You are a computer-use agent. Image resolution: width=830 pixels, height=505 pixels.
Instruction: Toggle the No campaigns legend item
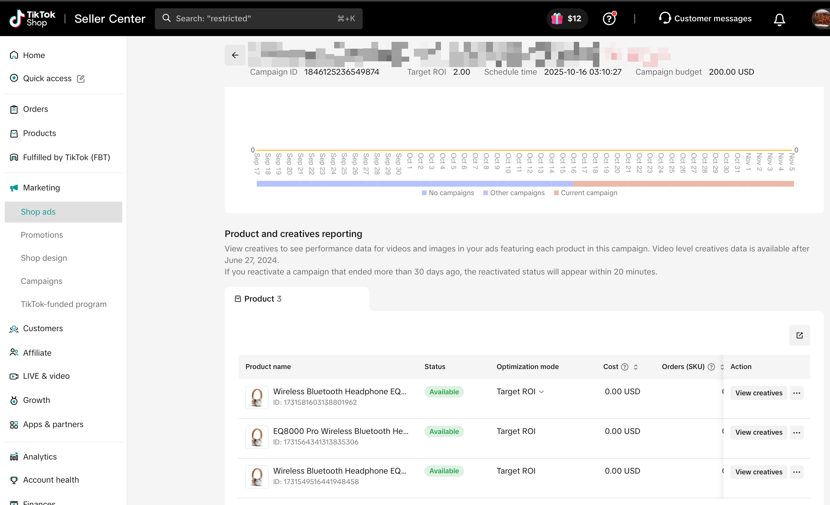[448, 193]
